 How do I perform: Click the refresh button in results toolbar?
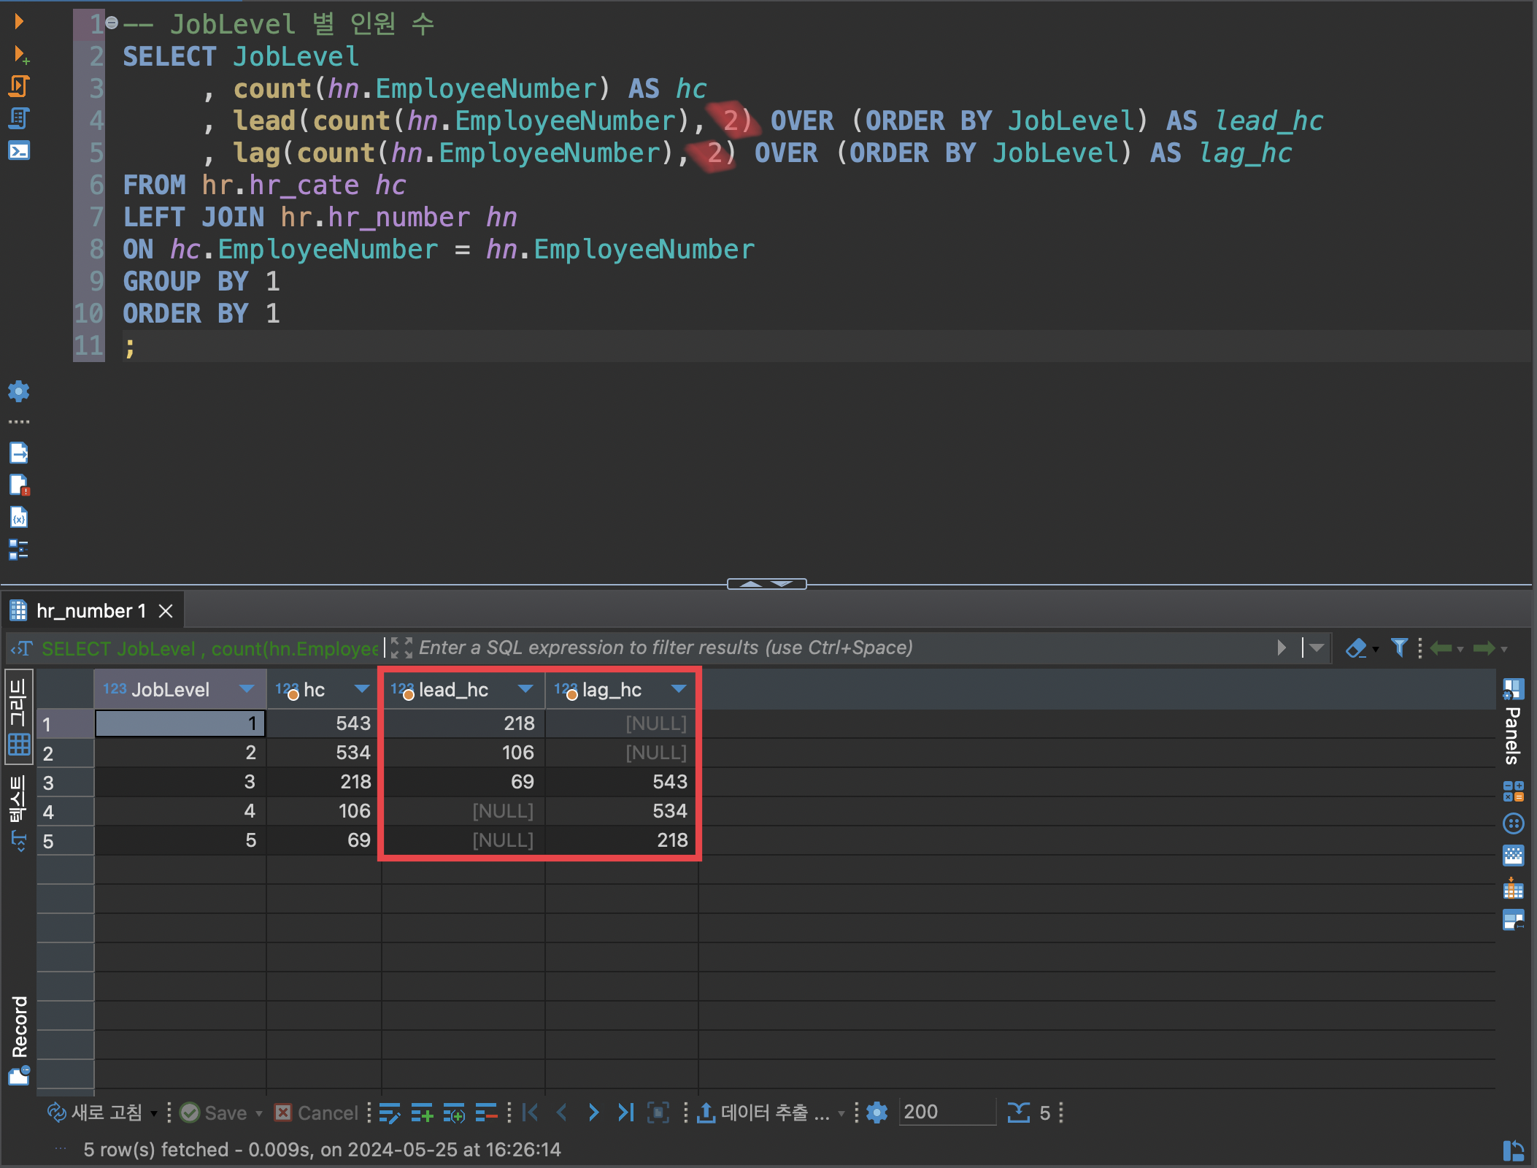[95, 1113]
